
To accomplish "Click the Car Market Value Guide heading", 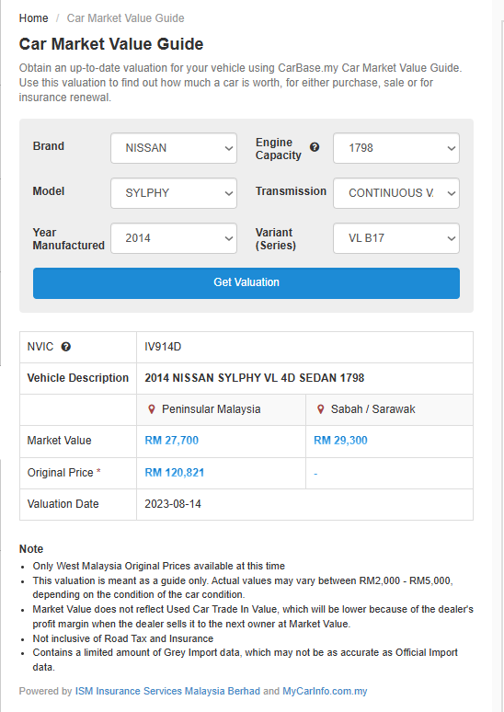I will point(111,44).
